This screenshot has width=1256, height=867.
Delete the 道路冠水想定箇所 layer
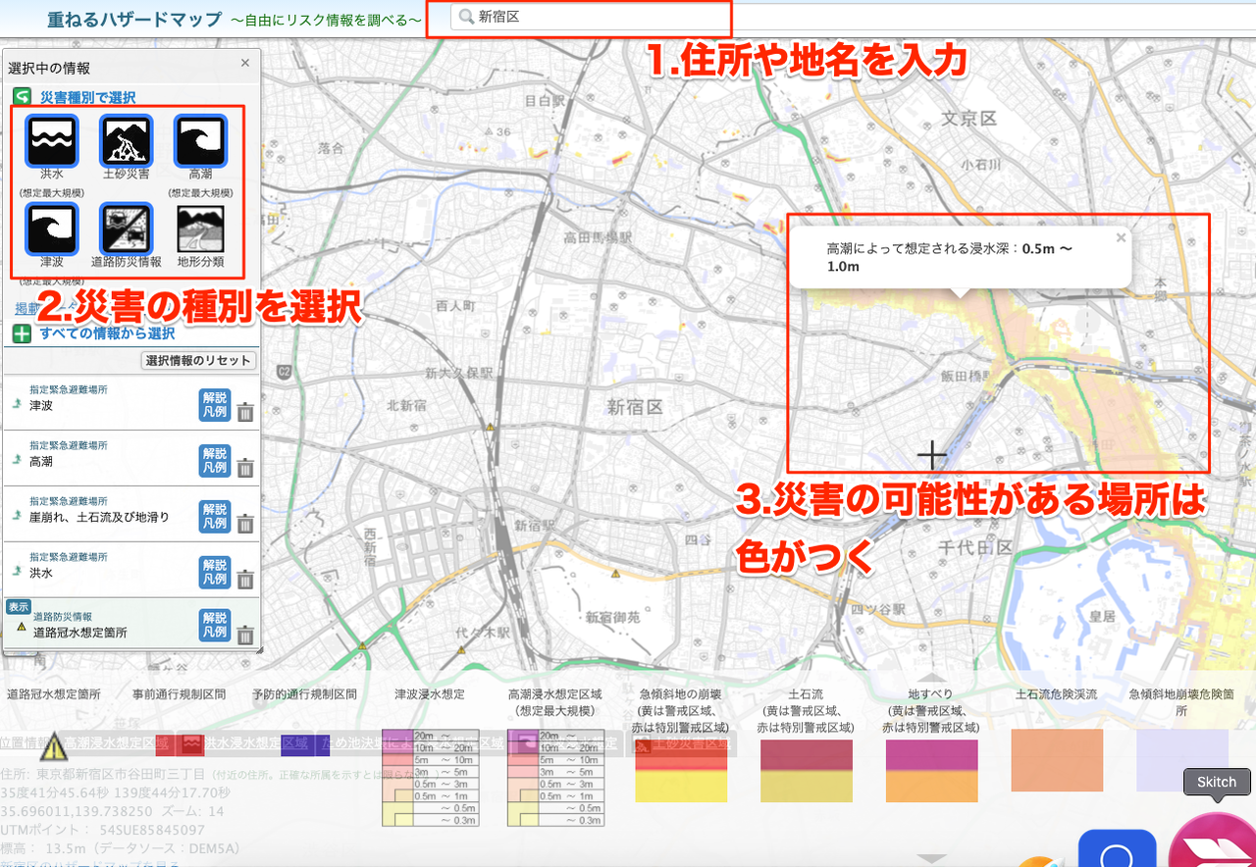pos(245,635)
